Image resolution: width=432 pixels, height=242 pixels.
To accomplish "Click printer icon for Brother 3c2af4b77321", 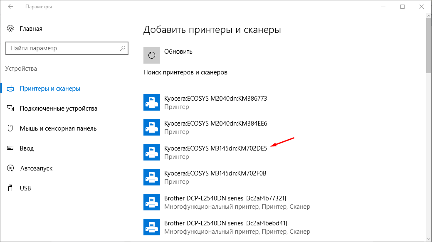I will [151, 202].
